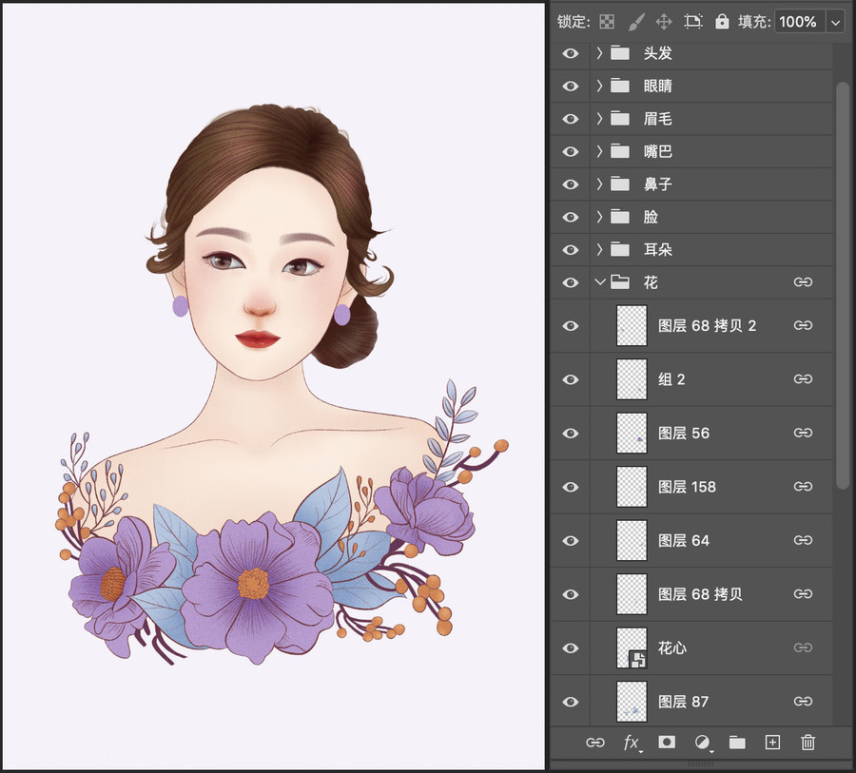Click thumbnail of 图层 87
The image size is (856, 773).
point(632,702)
